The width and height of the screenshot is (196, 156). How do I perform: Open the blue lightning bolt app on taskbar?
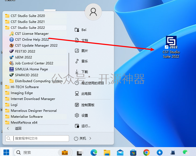click(x=160, y=152)
